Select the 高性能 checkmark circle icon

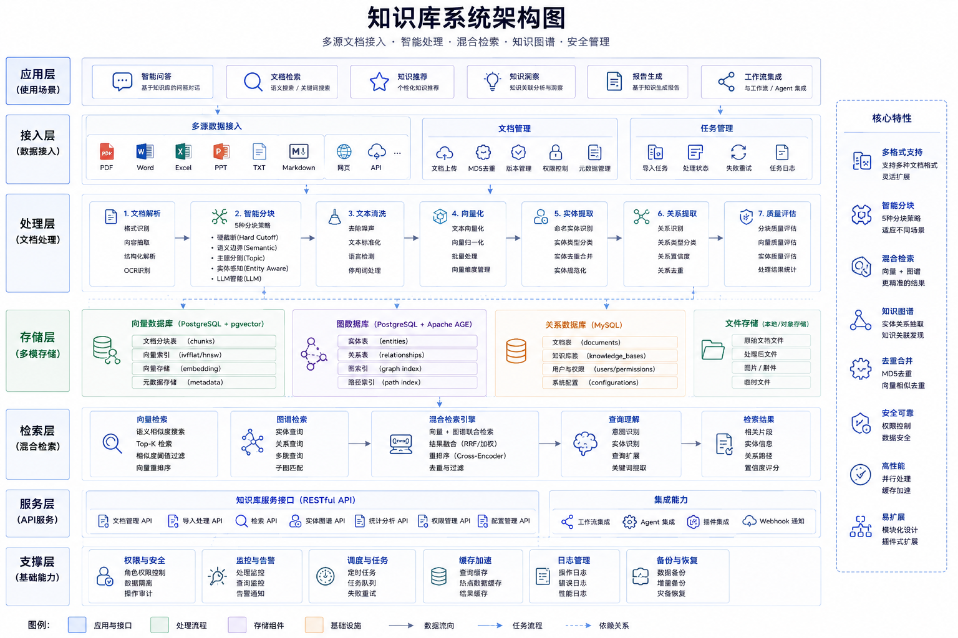861,475
